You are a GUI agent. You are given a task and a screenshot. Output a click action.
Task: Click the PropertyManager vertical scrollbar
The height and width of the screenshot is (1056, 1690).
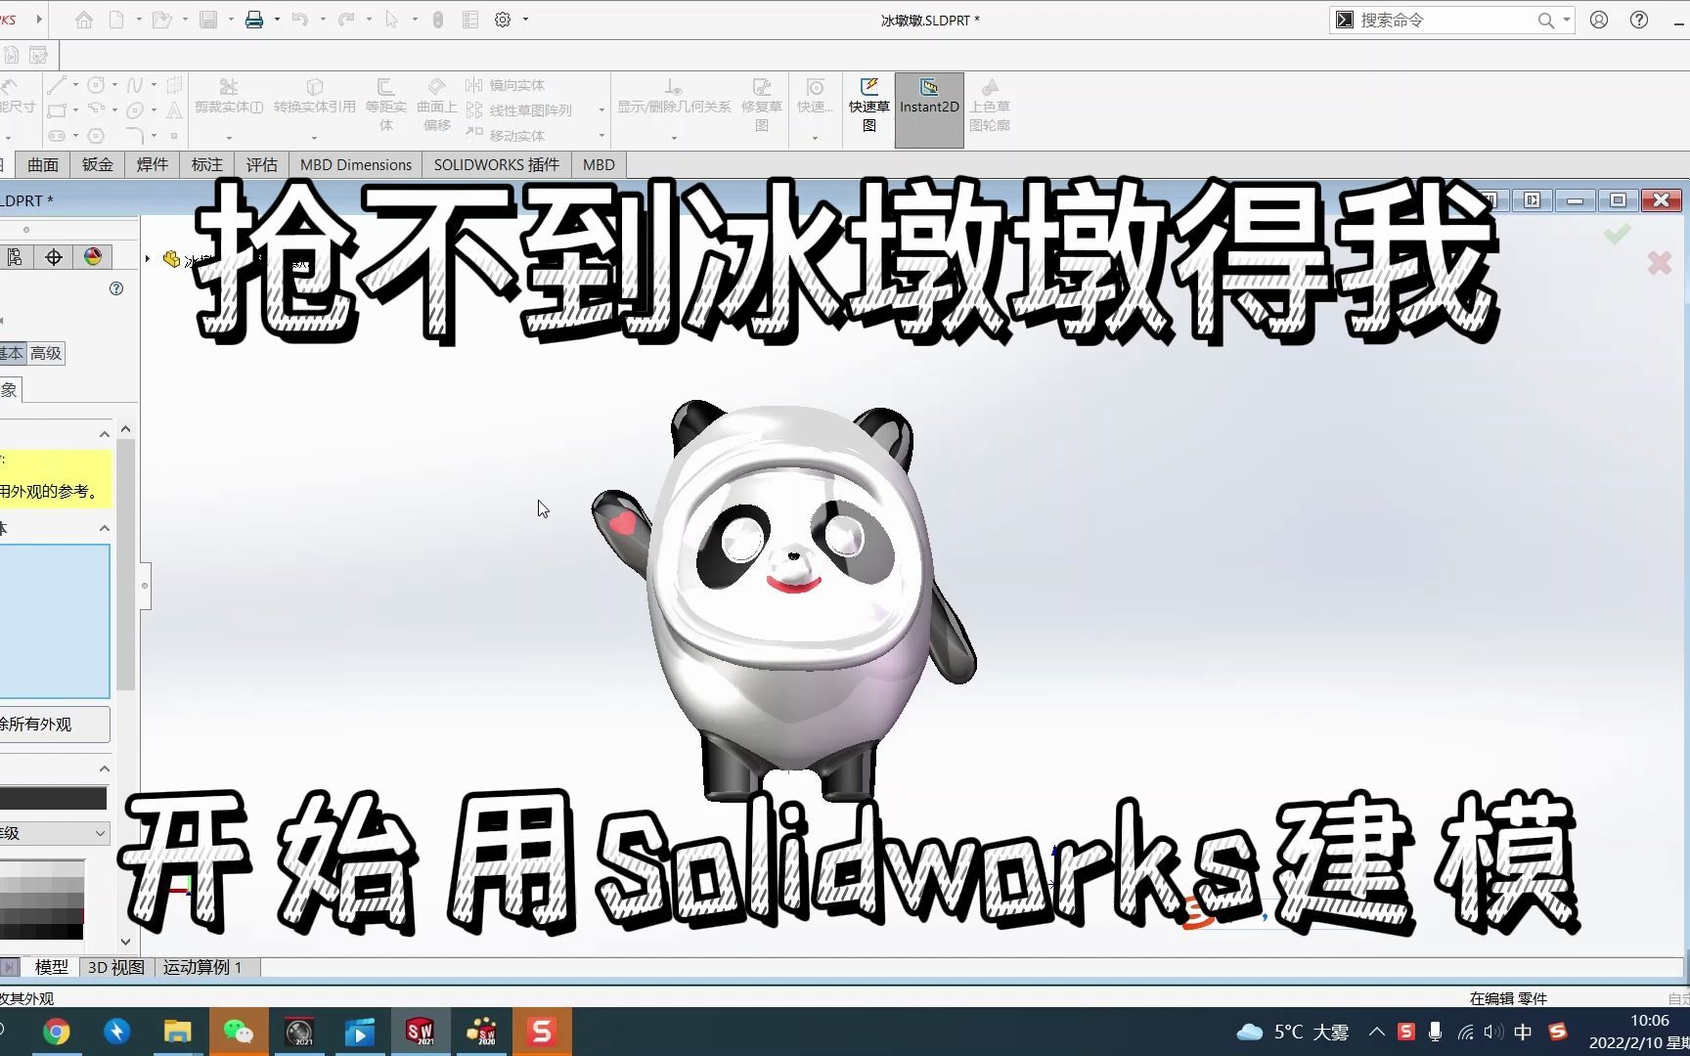[x=125, y=565]
